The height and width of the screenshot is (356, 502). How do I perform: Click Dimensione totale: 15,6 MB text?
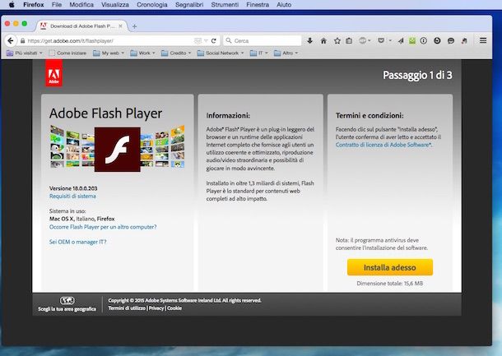click(x=390, y=284)
